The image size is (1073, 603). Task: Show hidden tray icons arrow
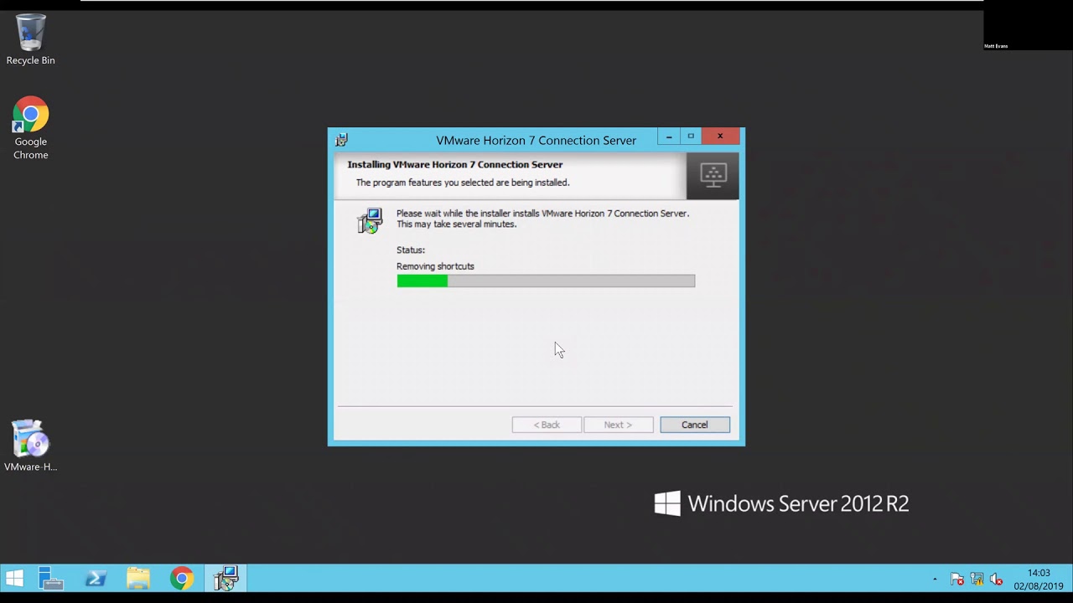click(x=935, y=579)
